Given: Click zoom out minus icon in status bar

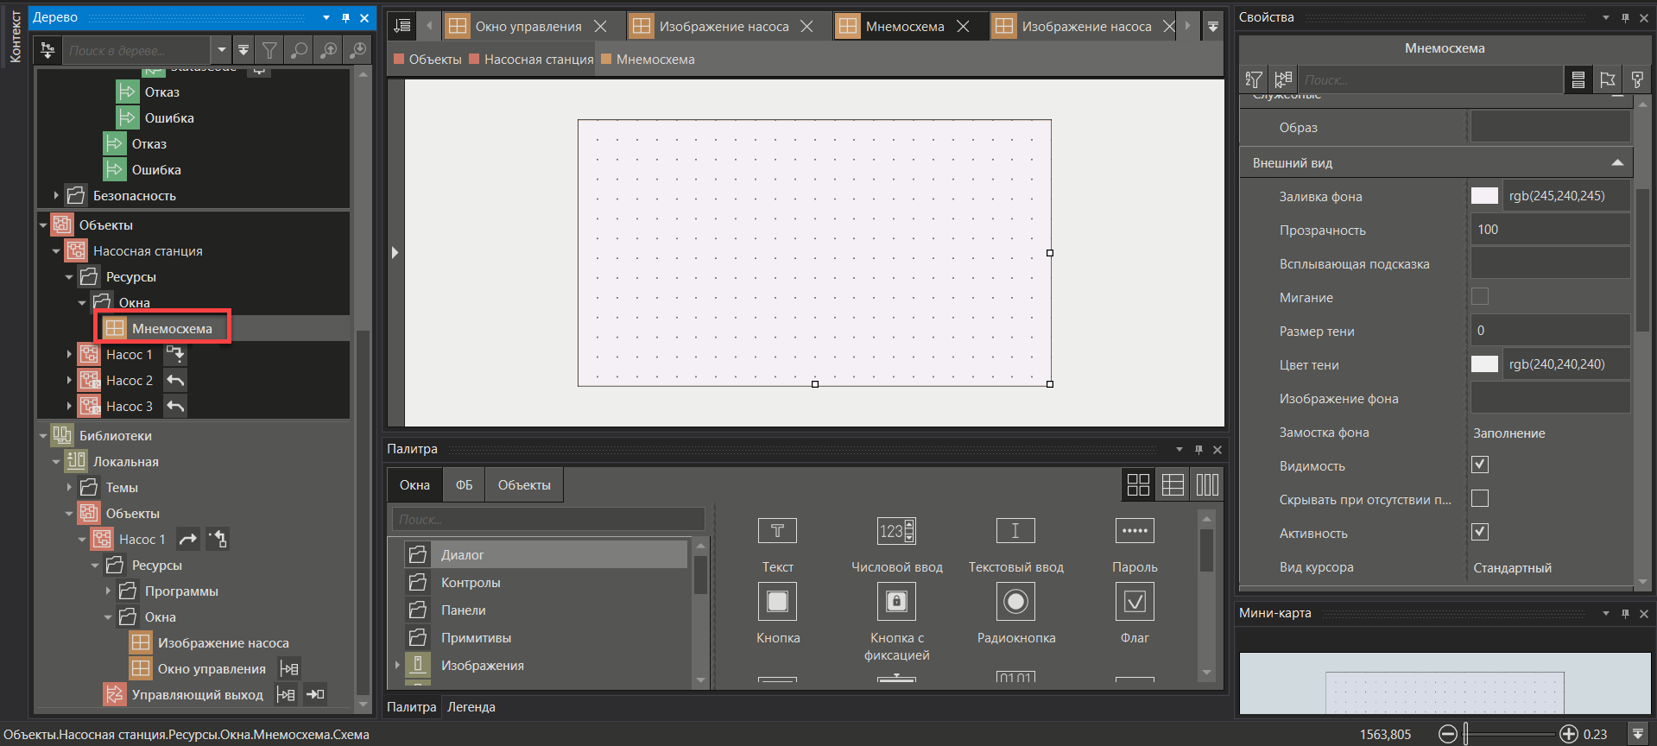Looking at the screenshot, I should [x=1448, y=734].
